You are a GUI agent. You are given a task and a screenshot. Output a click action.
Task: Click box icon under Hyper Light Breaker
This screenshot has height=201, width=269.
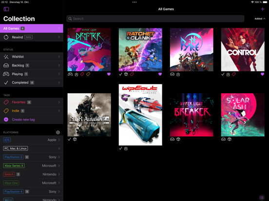pos(178,139)
